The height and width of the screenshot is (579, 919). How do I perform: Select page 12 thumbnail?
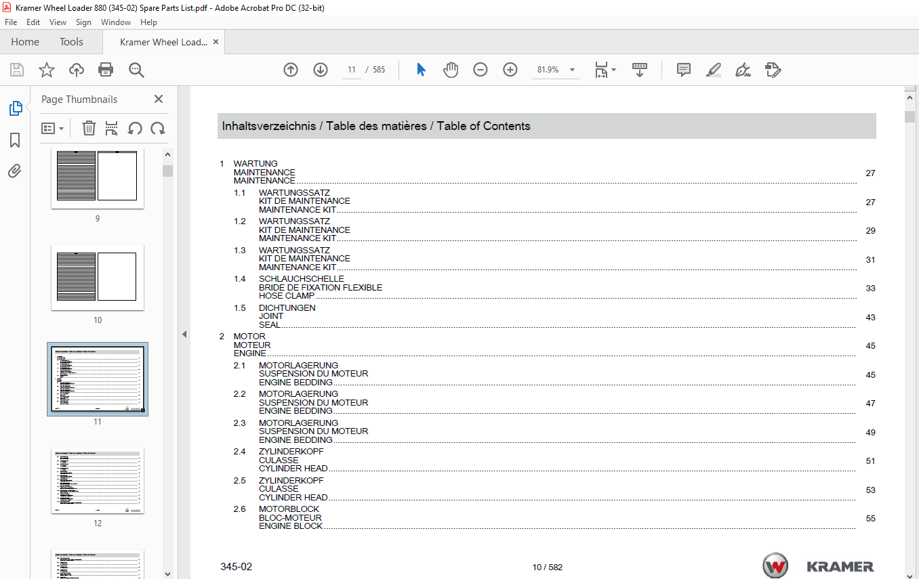coord(98,480)
